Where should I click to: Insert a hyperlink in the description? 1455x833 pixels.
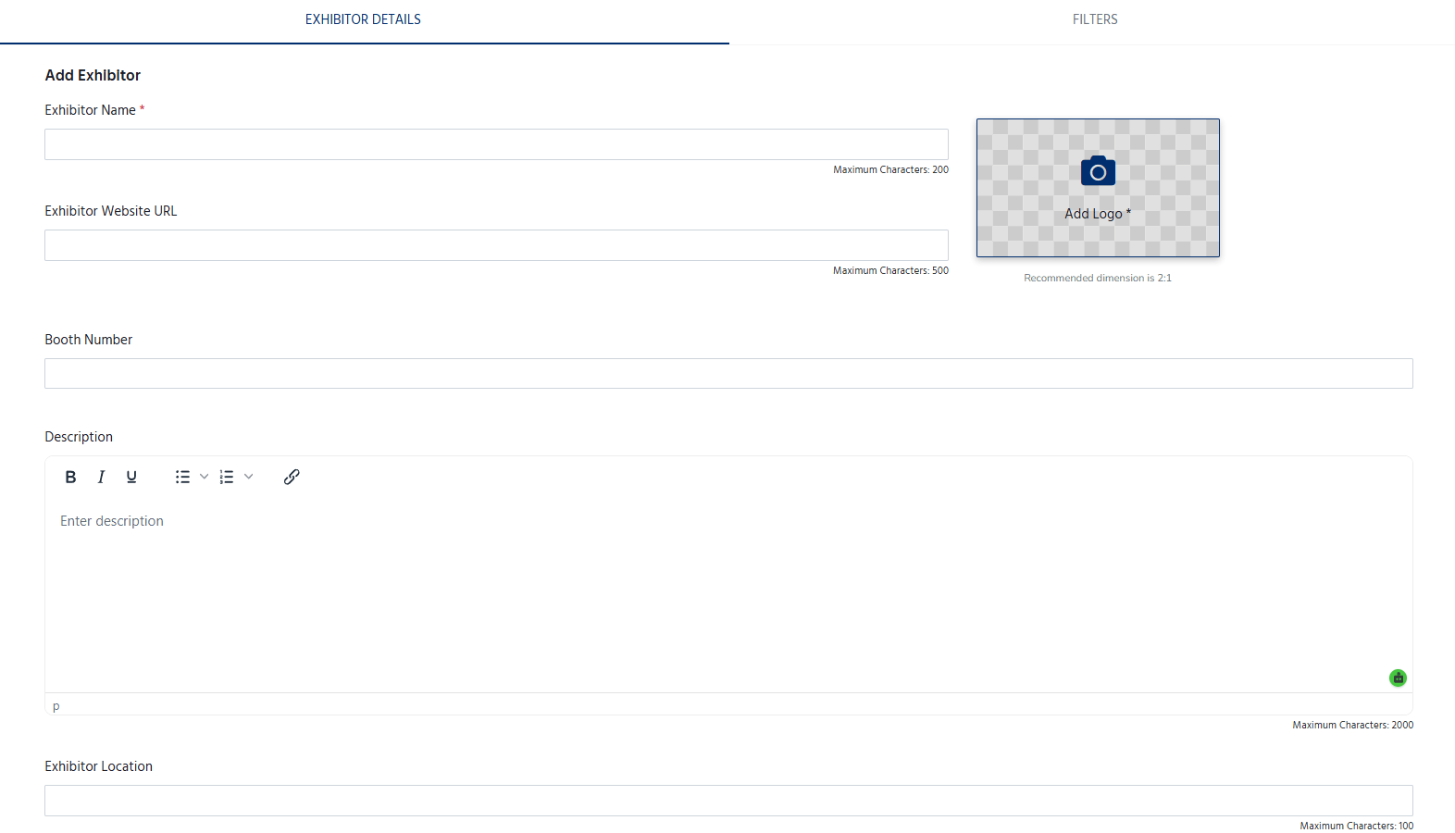292,477
